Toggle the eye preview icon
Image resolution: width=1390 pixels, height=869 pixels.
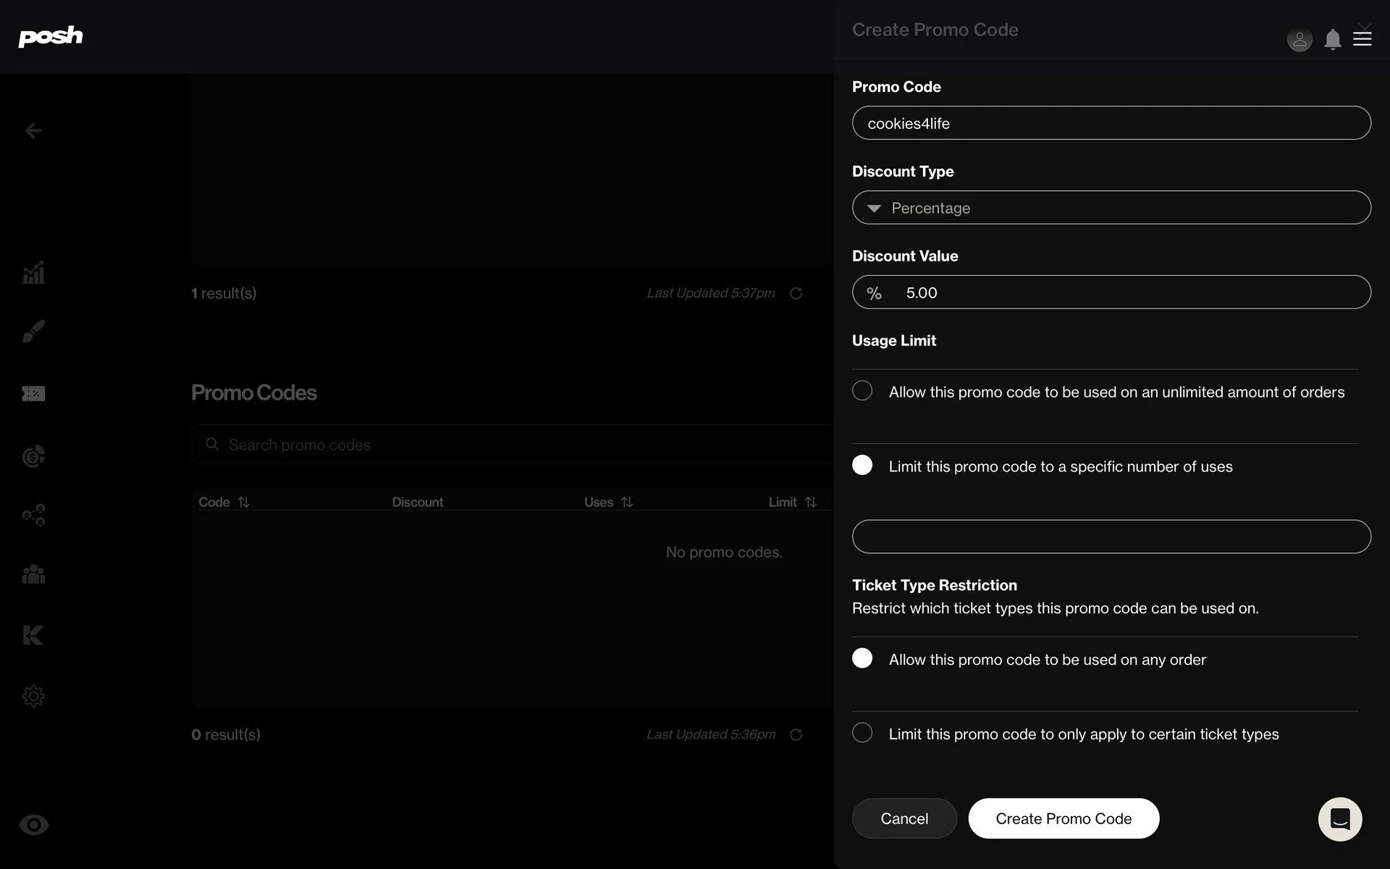33,825
